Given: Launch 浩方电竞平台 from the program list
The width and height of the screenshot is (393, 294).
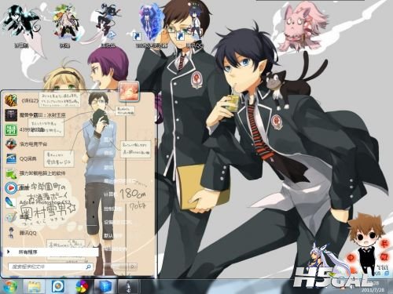Looking at the screenshot, I should click(x=26, y=144).
